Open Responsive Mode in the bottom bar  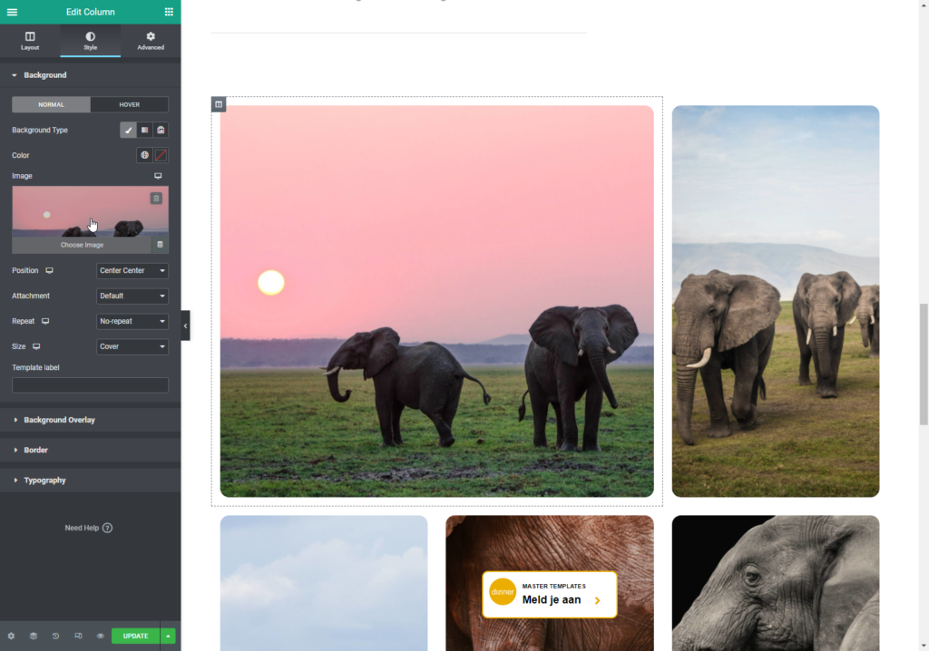(78, 636)
